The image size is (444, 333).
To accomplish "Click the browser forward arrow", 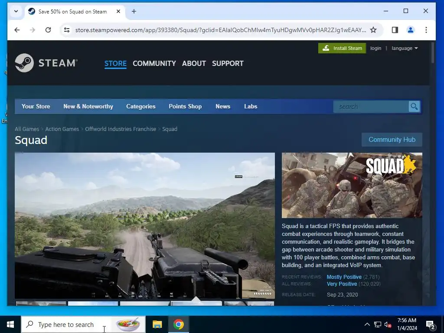I will point(33,30).
